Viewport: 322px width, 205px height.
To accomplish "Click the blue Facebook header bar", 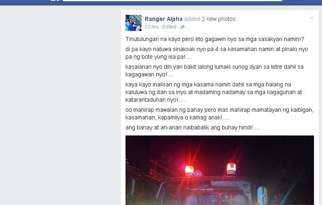I will [x=161, y=2].
